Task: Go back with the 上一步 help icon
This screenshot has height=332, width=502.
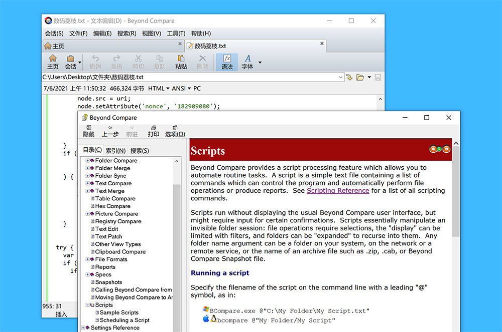Action: pos(110,131)
